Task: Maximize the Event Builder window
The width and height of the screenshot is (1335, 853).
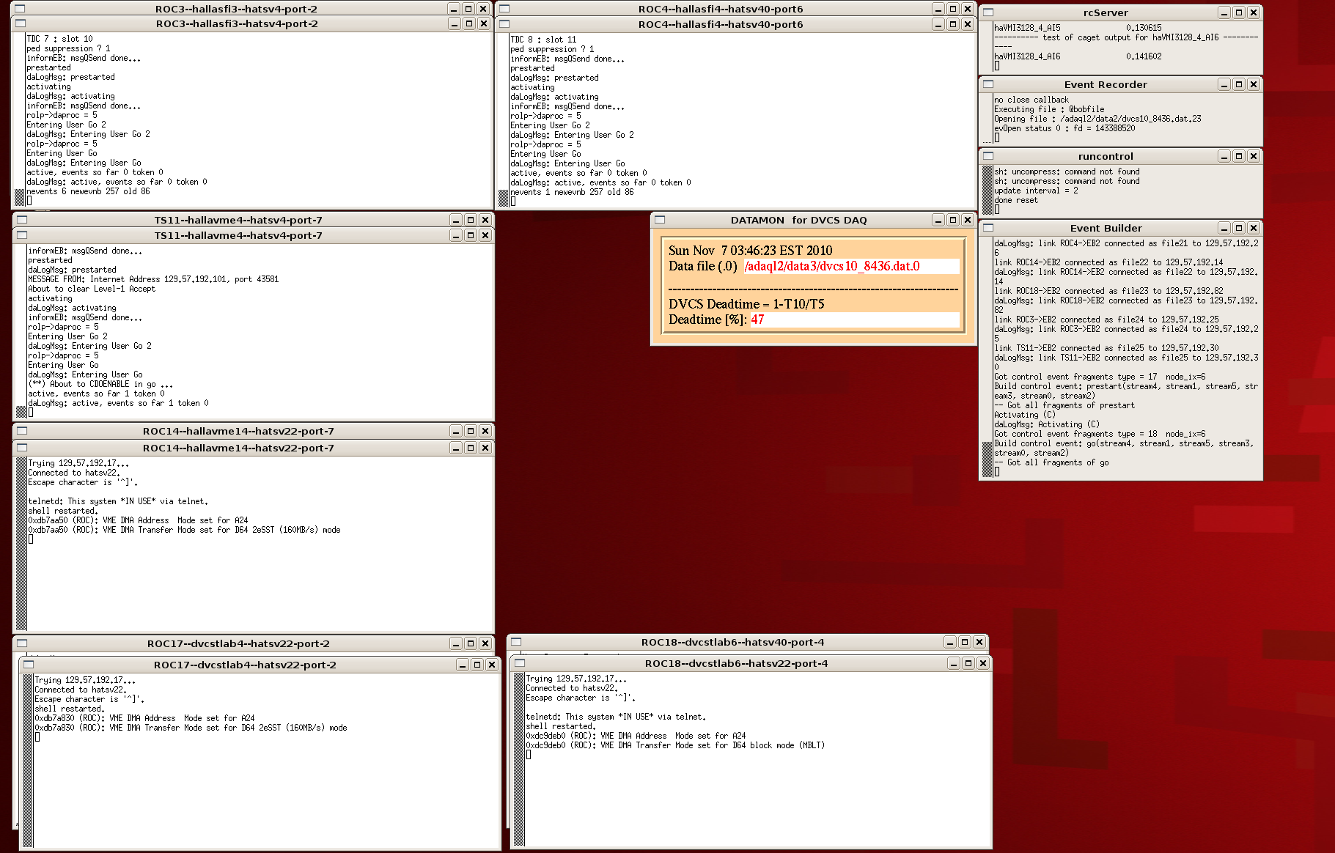Action: [1239, 228]
